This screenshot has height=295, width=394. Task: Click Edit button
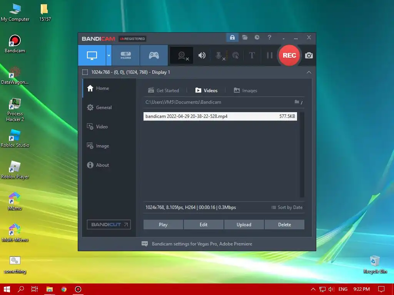click(x=204, y=224)
